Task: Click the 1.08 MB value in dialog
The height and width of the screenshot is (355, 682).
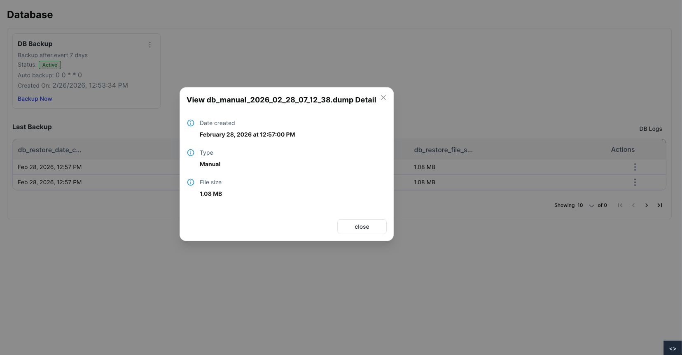Action: pyautogui.click(x=211, y=194)
